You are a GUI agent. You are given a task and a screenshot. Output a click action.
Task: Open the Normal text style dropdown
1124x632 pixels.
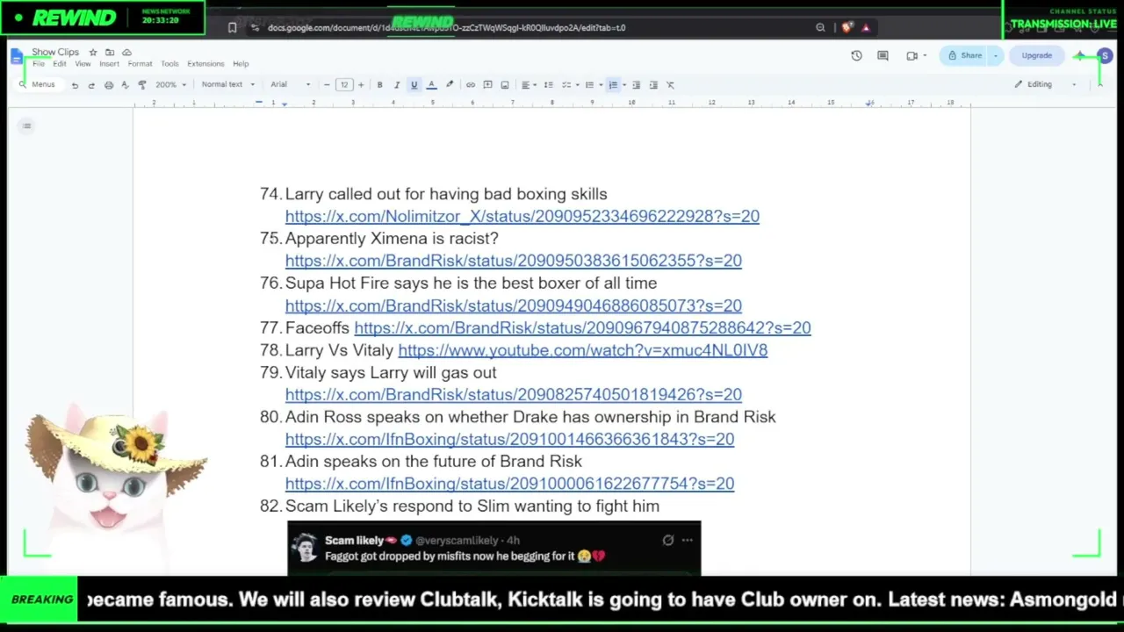pos(227,85)
